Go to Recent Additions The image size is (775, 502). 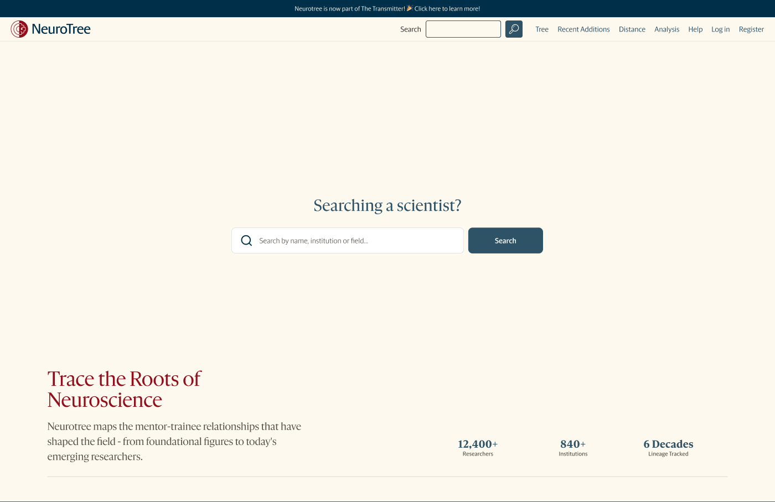pos(583,29)
